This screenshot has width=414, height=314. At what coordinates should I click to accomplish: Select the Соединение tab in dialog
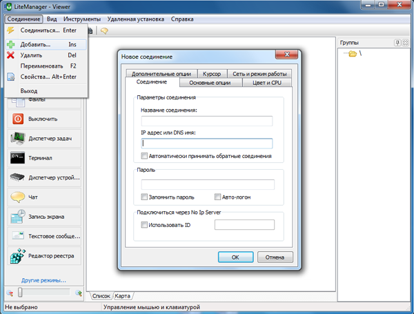152,82
